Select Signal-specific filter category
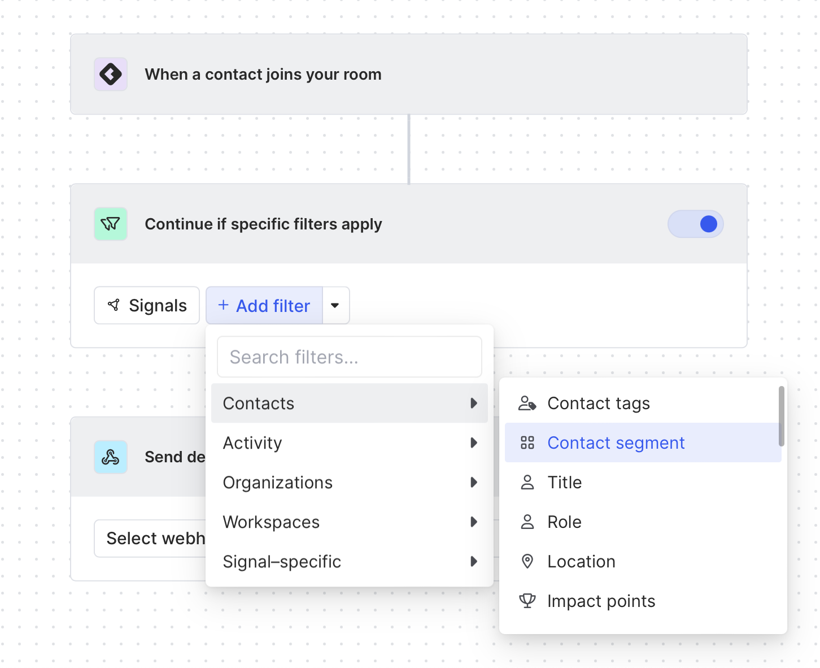 pyautogui.click(x=282, y=562)
